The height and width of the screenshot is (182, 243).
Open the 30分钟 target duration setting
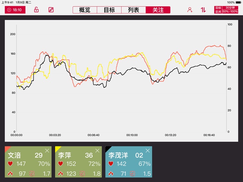(230, 8)
